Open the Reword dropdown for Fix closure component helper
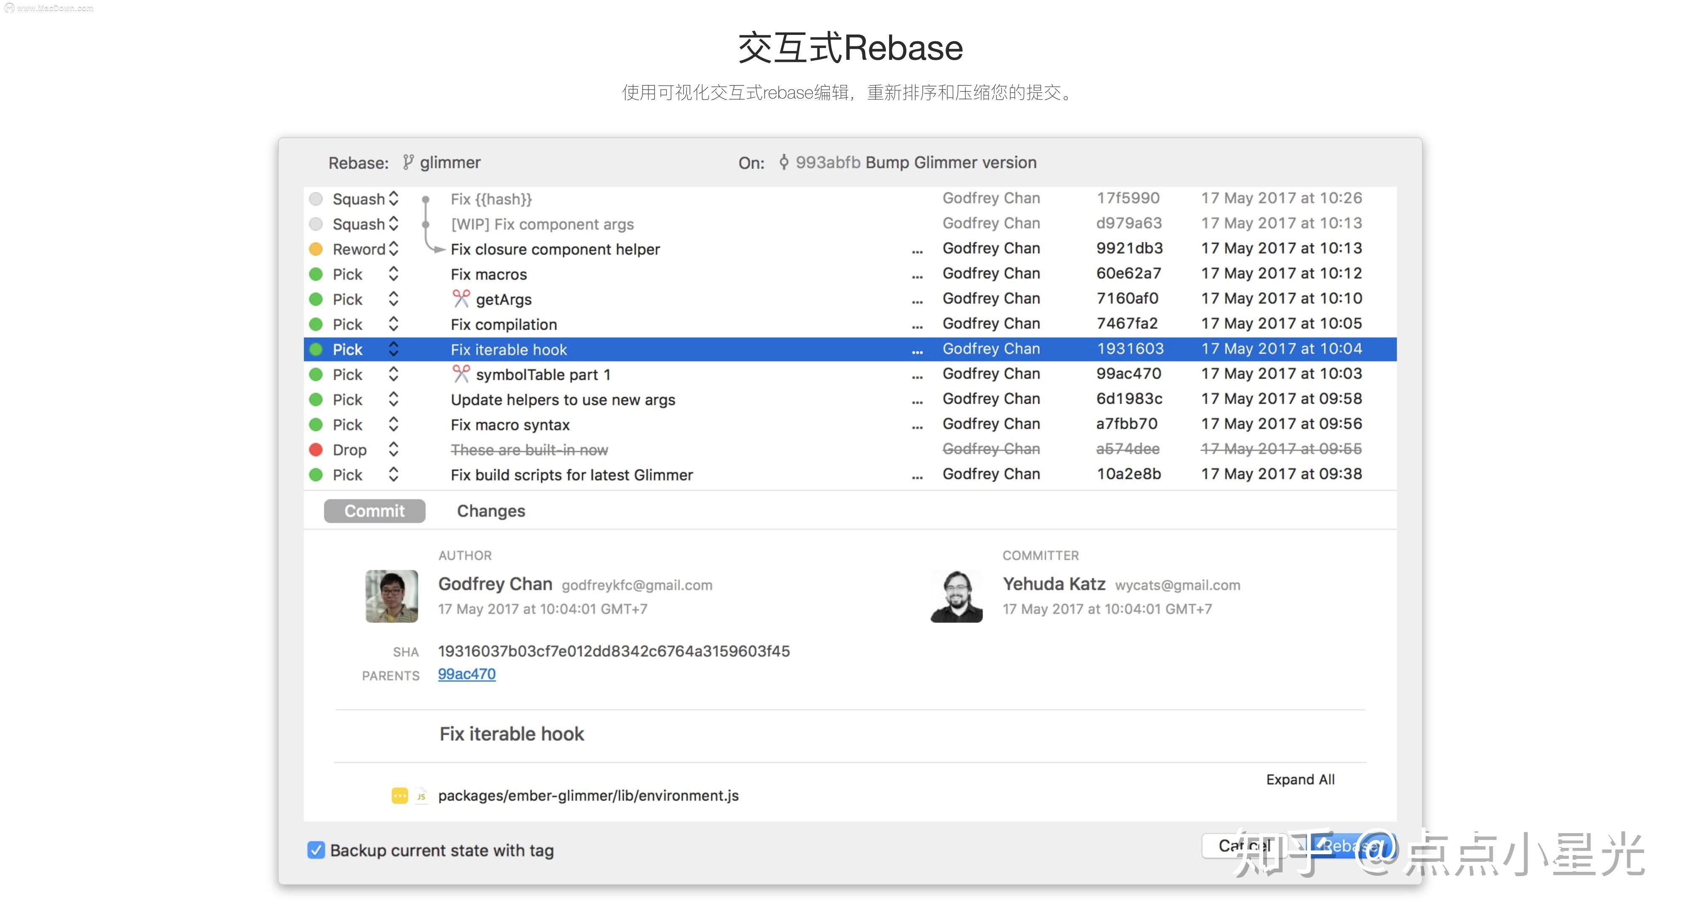1689x922 pixels. coord(395,249)
